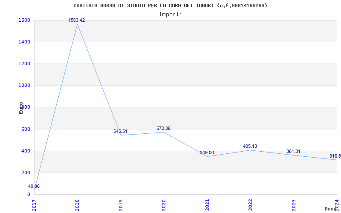This screenshot has width=341, height=213.
Task: Click the 405.13 data label
Action: tap(250, 146)
